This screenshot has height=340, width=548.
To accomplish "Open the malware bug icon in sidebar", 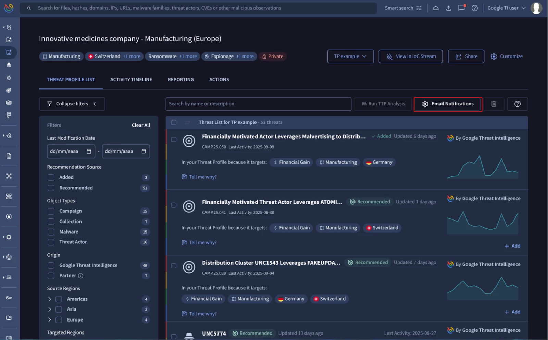I will tap(9, 78).
